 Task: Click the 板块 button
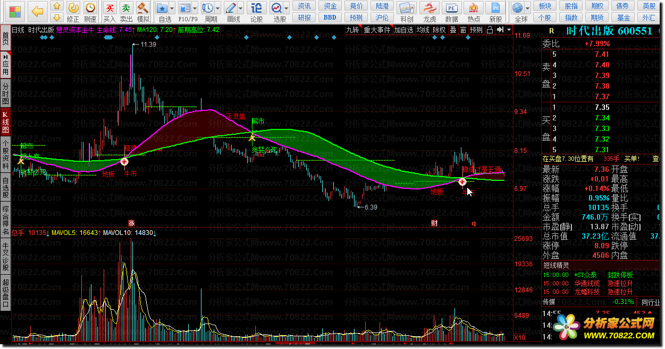coord(545,6)
